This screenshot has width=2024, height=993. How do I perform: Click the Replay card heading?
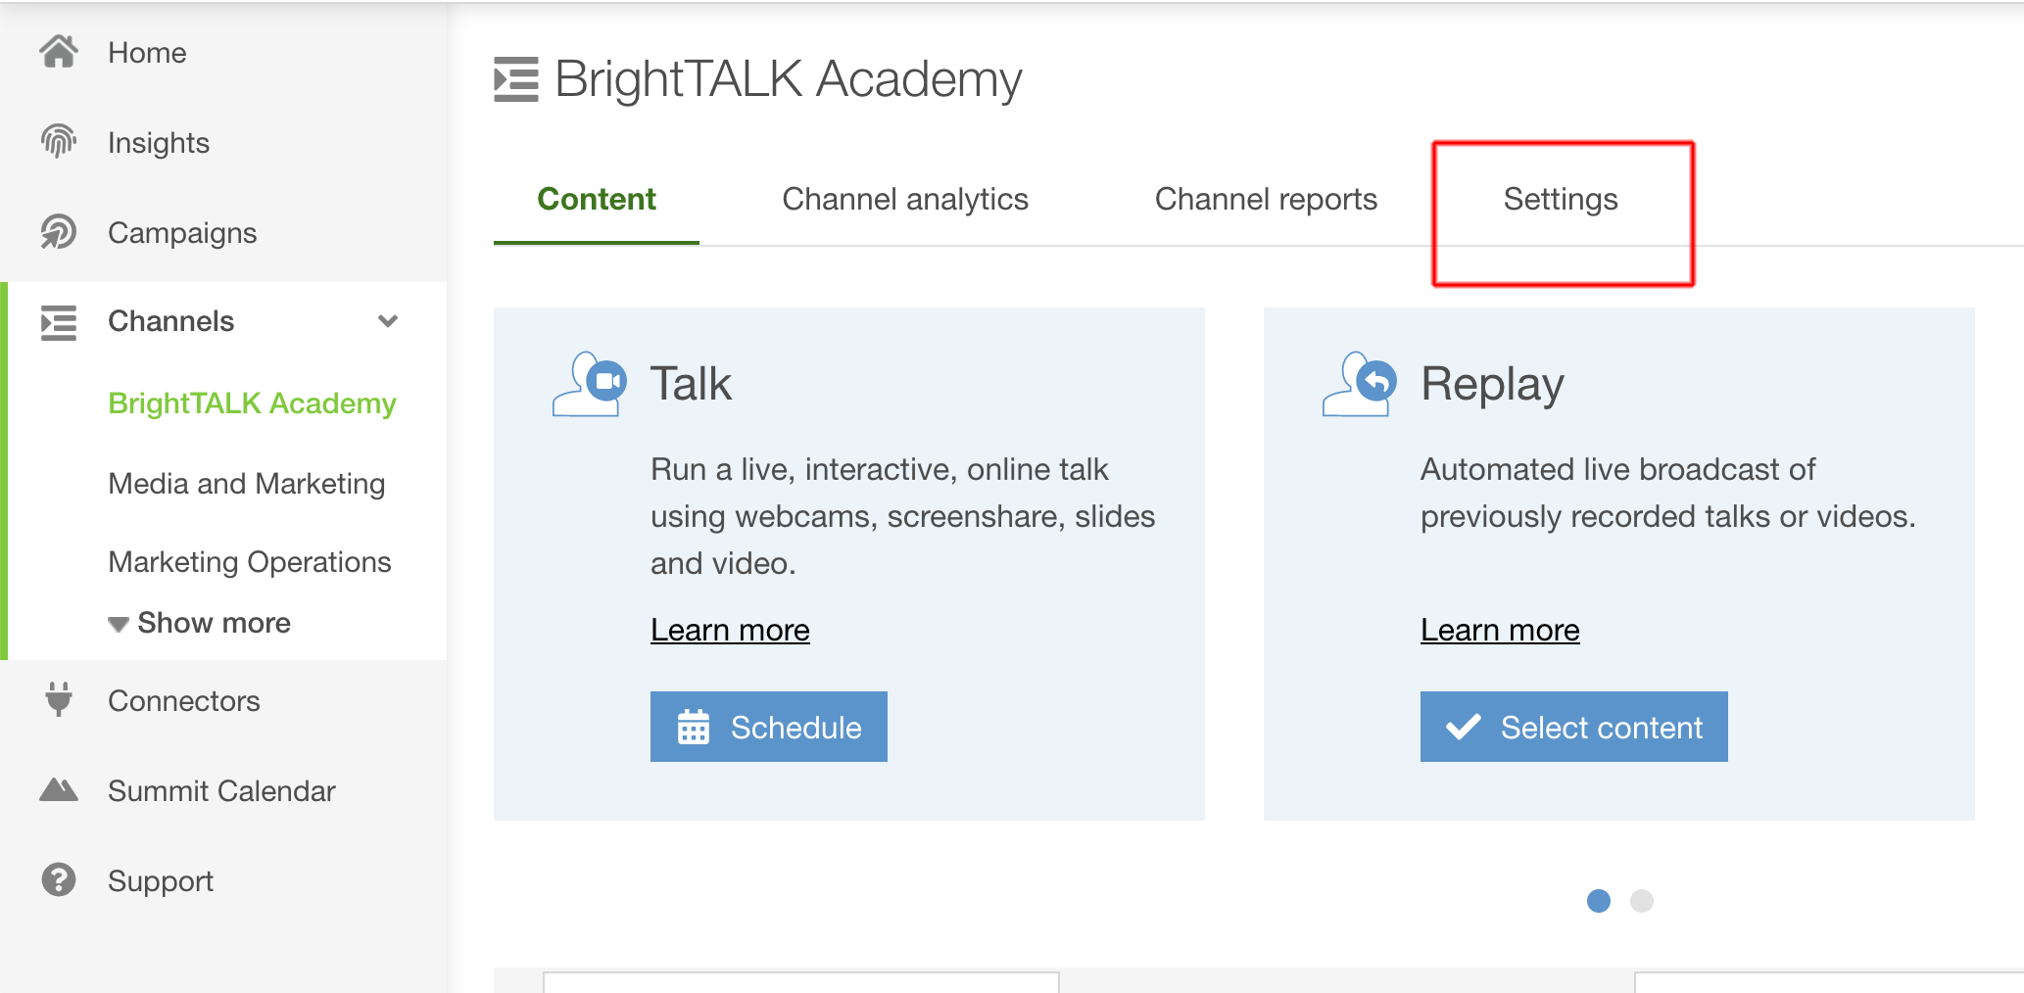coord(1492,384)
